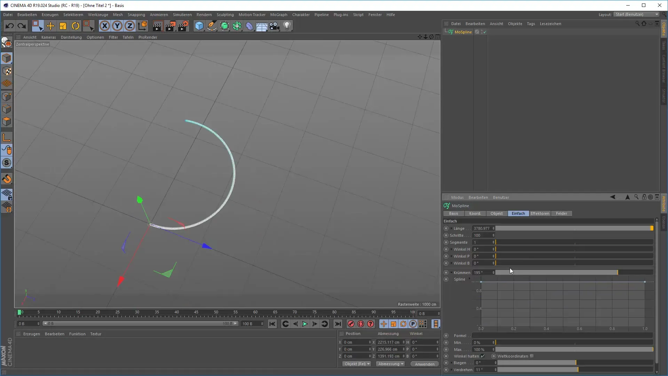Open the MoGraph menu
The width and height of the screenshot is (668, 376).
[x=279, y=15]
